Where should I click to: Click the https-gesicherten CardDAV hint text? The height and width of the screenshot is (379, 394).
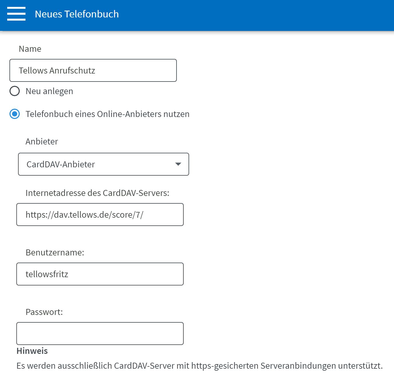199,366
